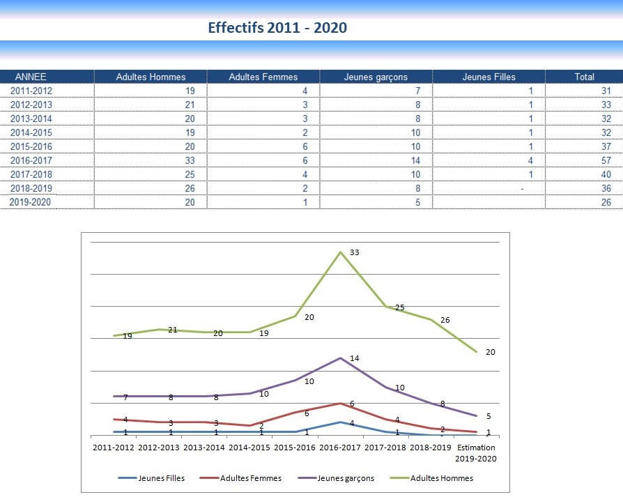The height and width of the screenshot is (497, 623).
Task: Select Adultes Hommes value 25 in table
Action: (190, 174)
